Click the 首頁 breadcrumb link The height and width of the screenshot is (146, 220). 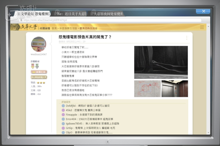click(x=54, y=28)
